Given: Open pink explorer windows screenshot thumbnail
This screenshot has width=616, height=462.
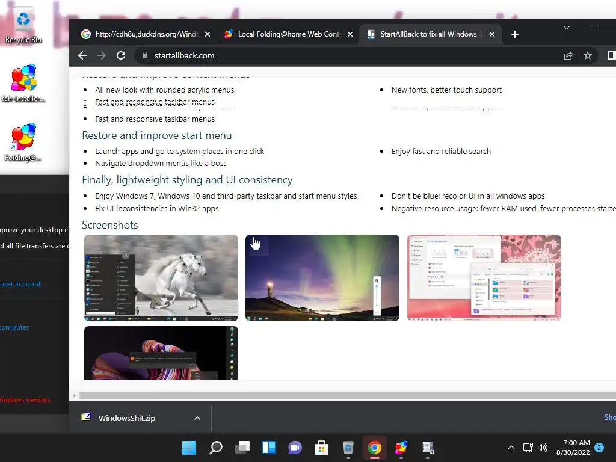Looking at the screenshot, I should [484, 278].
